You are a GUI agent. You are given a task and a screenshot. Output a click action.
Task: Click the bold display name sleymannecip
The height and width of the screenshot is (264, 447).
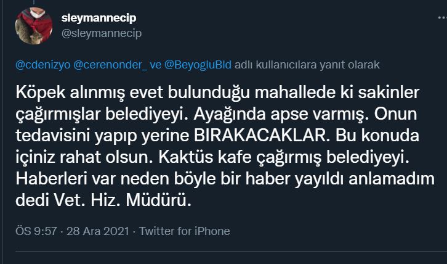(x=101, y=19)
